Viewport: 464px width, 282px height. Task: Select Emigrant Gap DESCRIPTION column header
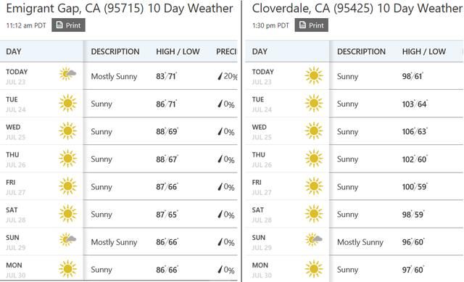tap(115, 51)
